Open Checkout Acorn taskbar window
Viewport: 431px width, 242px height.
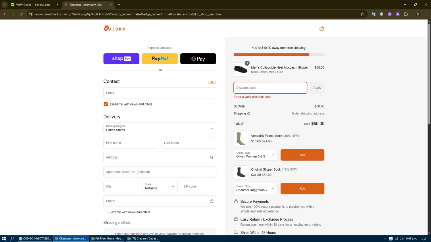[x=71, y=239]
